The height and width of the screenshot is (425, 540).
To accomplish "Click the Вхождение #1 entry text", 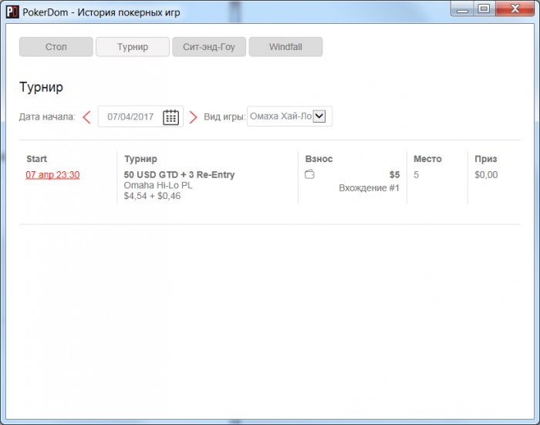I will 369,188.
